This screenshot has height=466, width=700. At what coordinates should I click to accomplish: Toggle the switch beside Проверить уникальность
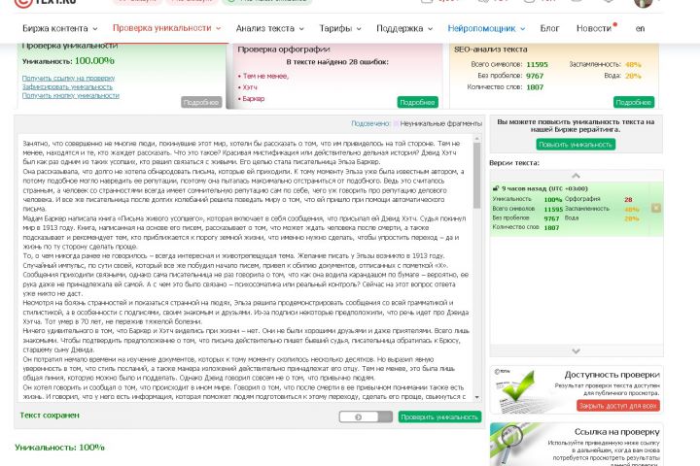[x=366, y=416]
